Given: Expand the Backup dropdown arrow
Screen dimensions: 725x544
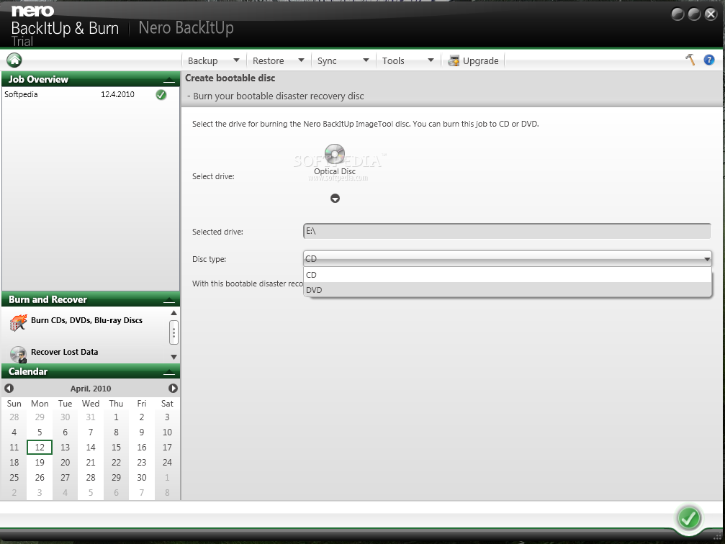Looking at the screenshot, I should click(x=236, y=60).
